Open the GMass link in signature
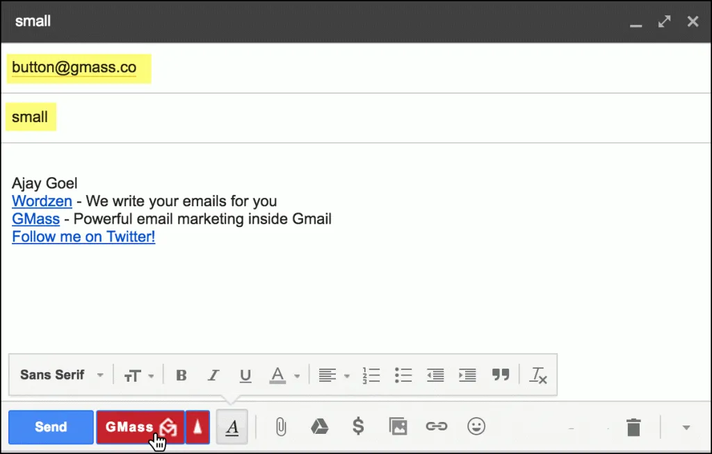This screenshot has width=712, height=454. 36,219
